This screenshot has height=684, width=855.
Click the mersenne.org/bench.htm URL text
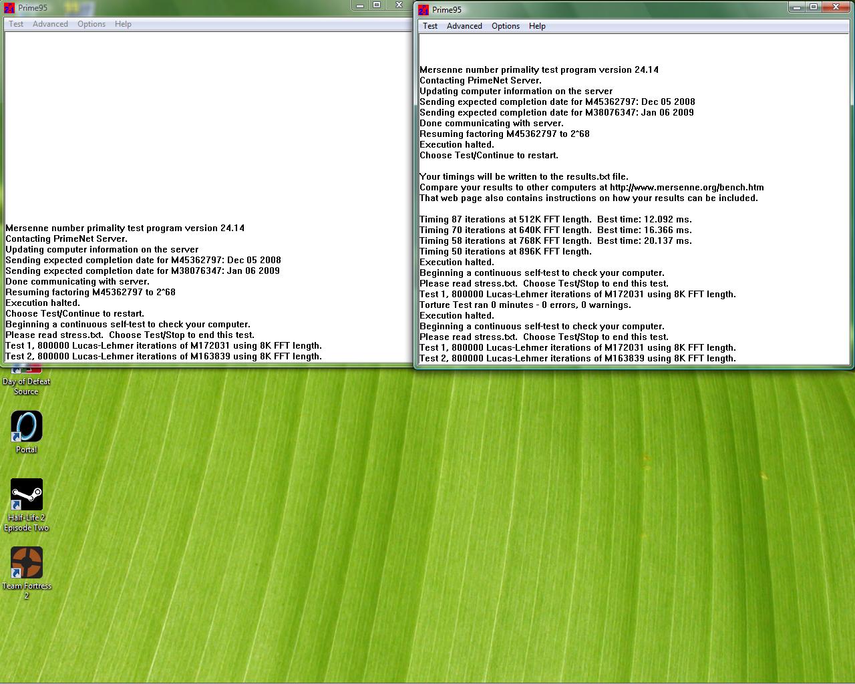[x=687, y=188]
